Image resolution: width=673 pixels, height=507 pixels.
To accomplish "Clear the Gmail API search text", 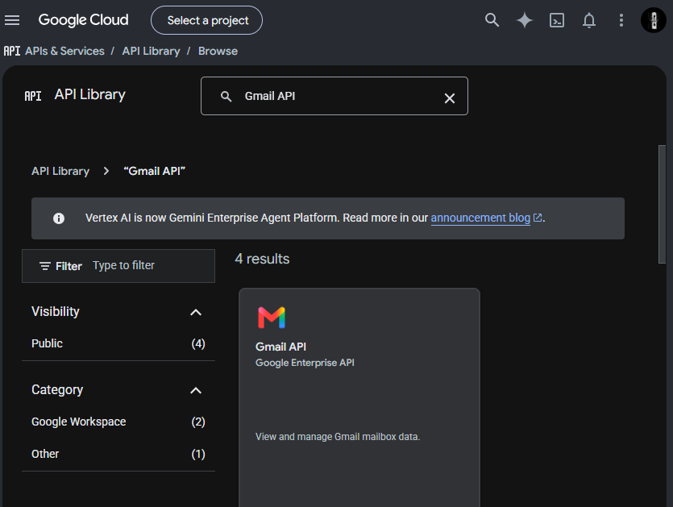I will pyautogui.click(x=450, y=98).
